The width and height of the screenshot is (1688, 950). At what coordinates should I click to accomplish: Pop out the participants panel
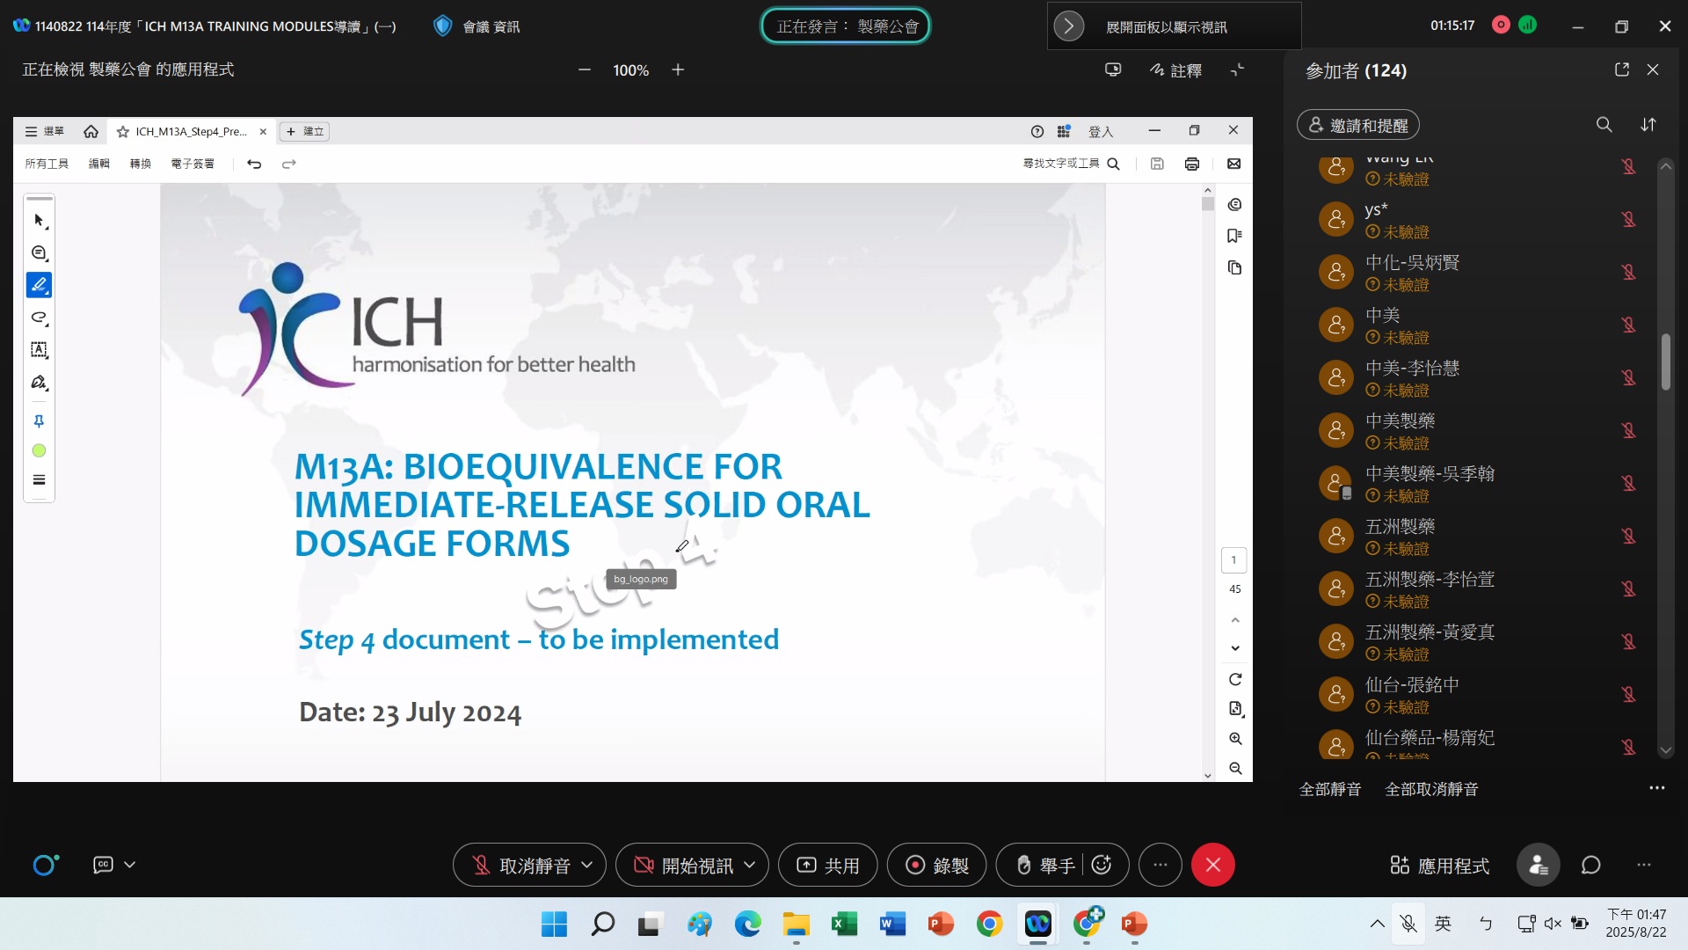tap(1622, 69)
